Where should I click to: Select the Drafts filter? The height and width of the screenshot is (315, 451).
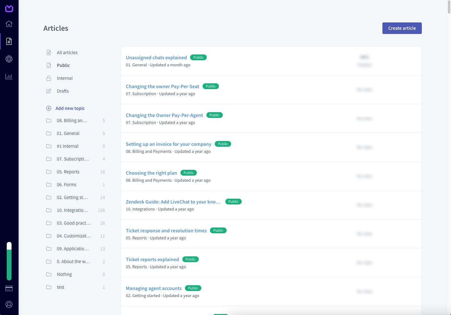63,91
